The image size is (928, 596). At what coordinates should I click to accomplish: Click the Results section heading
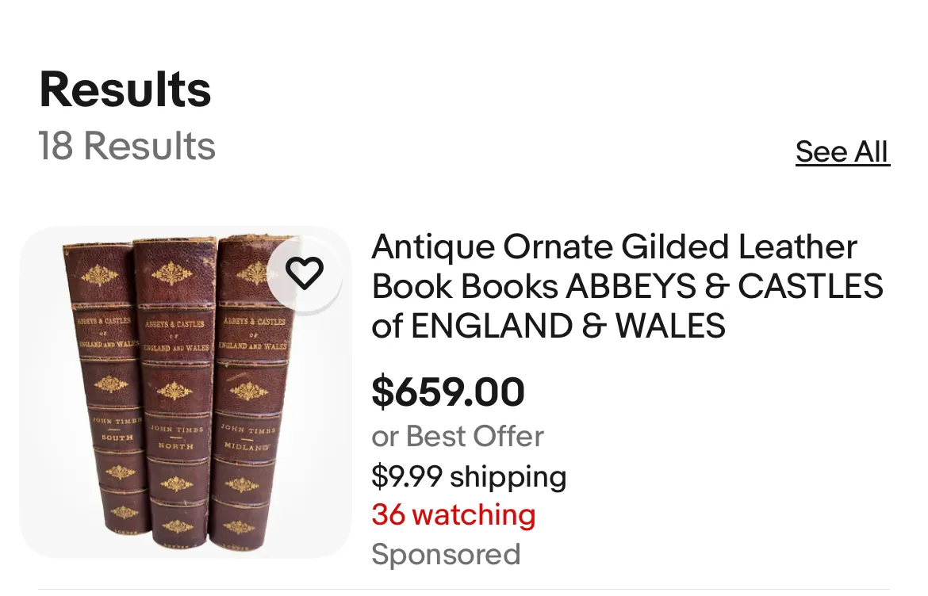(125, 90)
